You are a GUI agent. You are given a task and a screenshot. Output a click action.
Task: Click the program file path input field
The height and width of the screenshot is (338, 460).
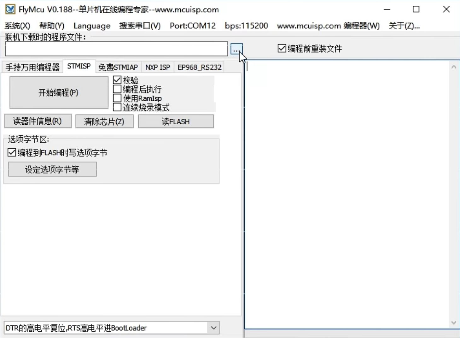click(x=116, y=49)
